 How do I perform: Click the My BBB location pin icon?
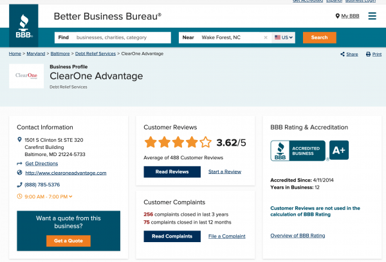tap(337, 16)
